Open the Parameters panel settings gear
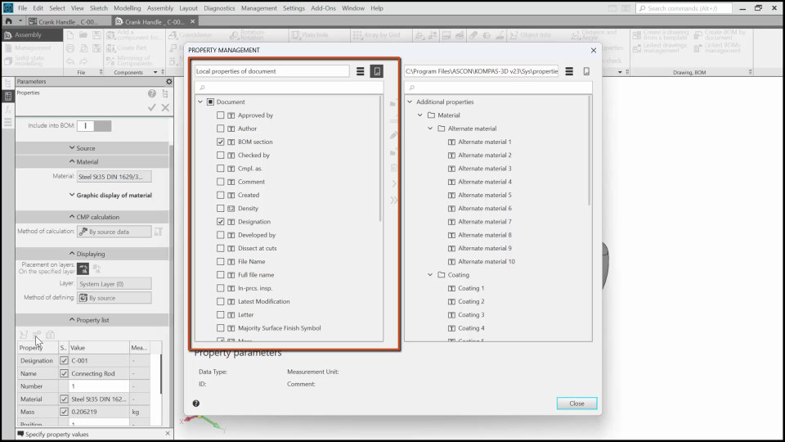The image size is (785, 442). pos(169,82)
